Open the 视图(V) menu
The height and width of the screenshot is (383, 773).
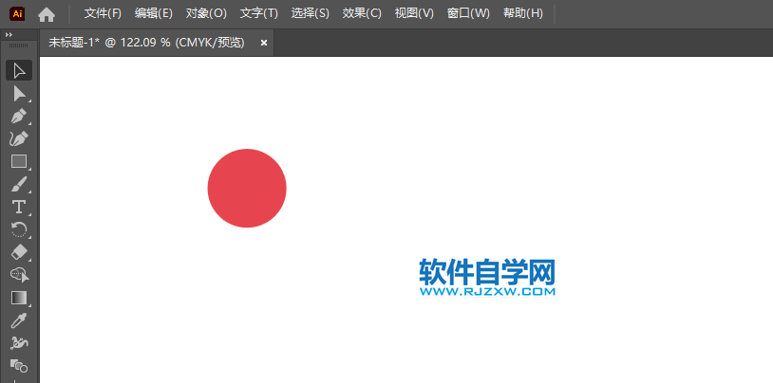414,14
